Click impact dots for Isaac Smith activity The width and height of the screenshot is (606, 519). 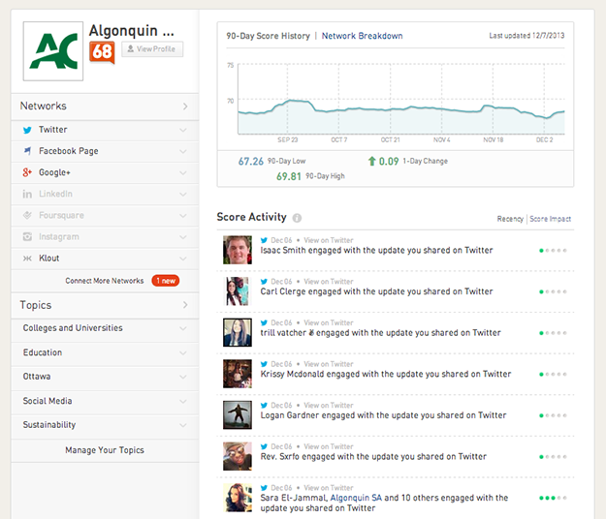[x=553, y=251]
